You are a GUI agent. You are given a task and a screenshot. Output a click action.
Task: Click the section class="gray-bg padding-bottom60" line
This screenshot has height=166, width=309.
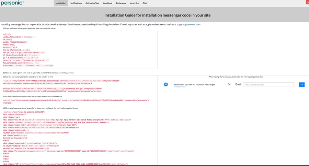click(24, 112)
